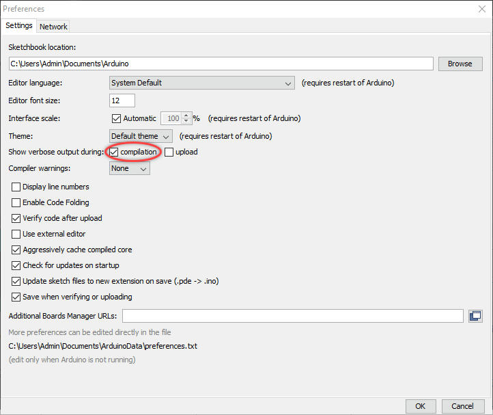Viewport: 493px width, 415px height.
Task: Click the Sketchbook location path field
Action: (221, 64)
